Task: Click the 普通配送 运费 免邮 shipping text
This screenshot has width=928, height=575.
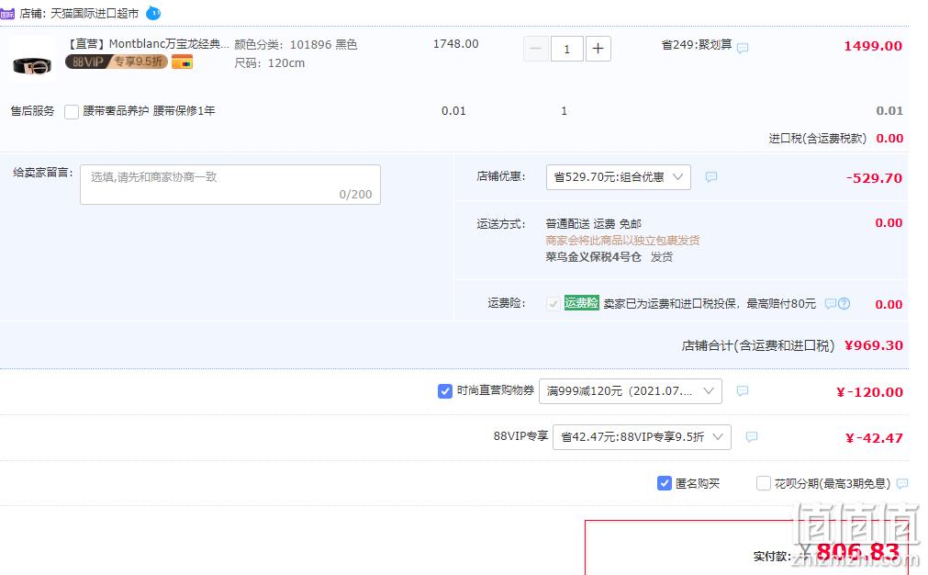Action: (594, 224)
